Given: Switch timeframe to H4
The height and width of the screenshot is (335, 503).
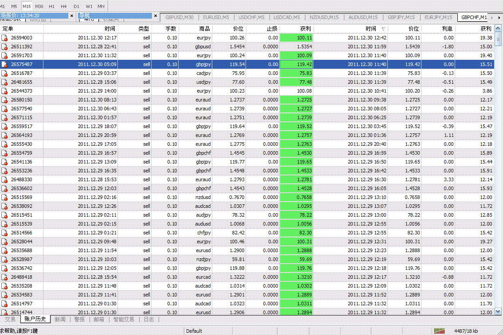Looking at the screenshot, I should pos(64,6).
